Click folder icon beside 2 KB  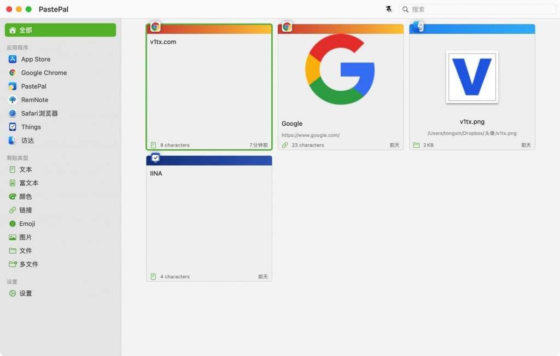pyautogui.click(x=416, y=145)
